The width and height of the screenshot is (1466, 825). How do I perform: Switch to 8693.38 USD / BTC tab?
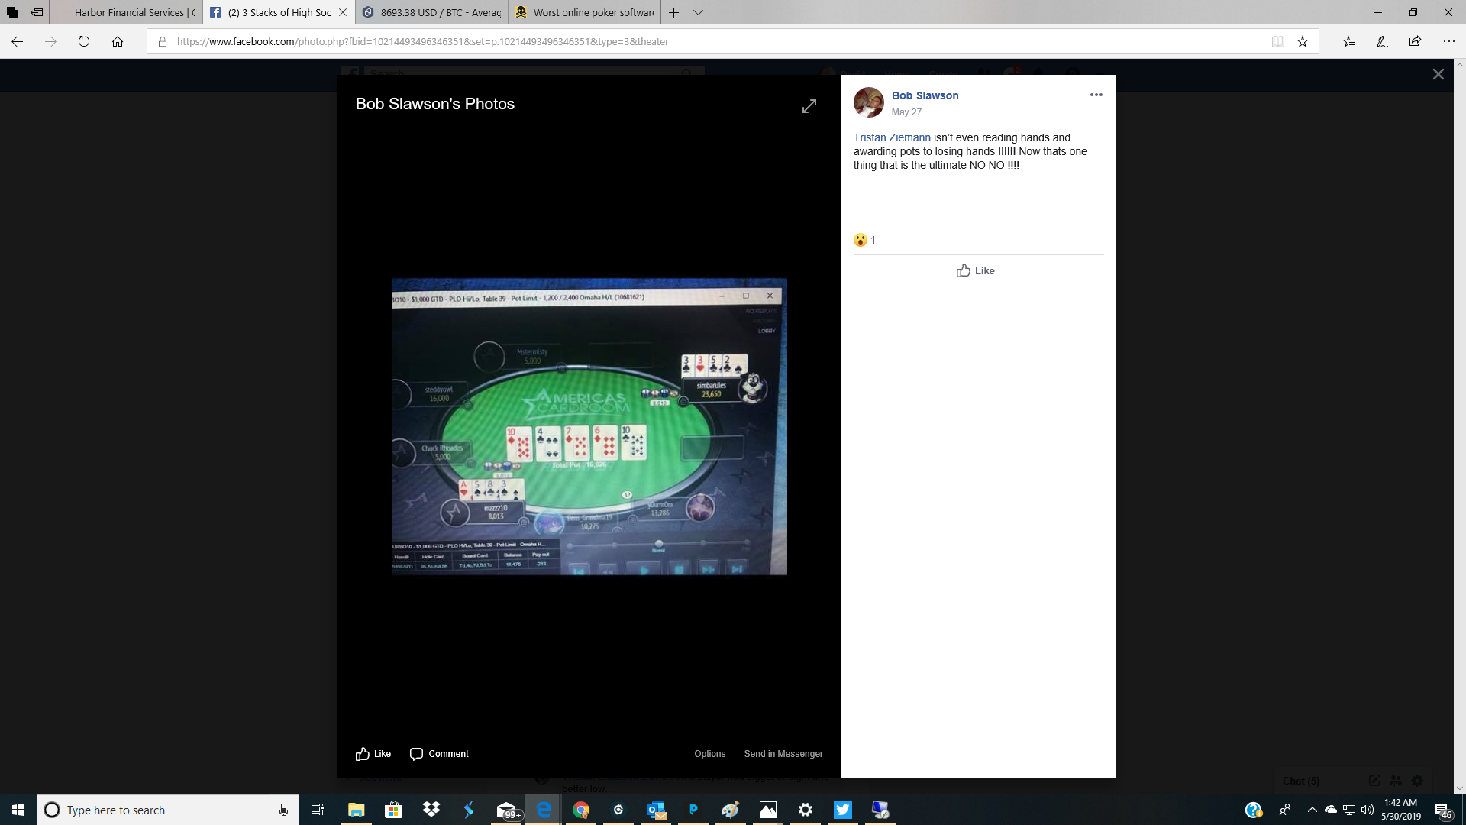432,12
